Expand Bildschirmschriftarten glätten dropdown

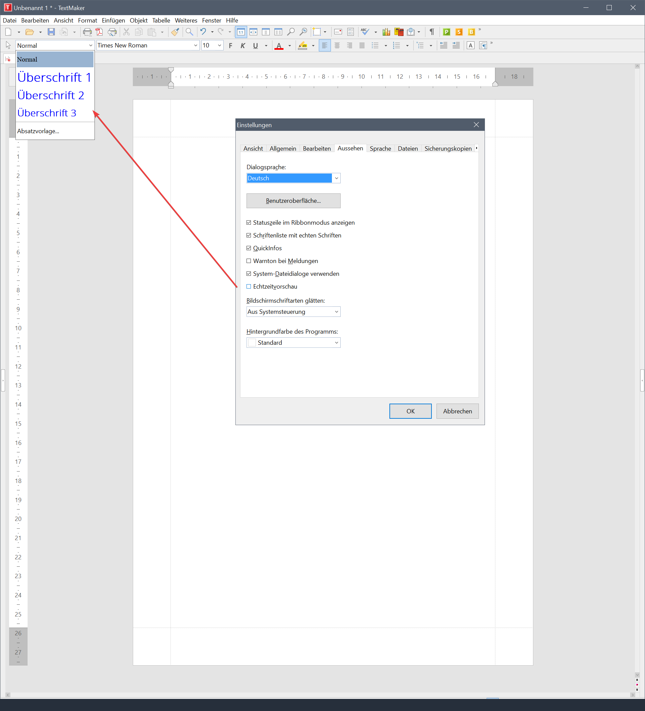[336, 312]
